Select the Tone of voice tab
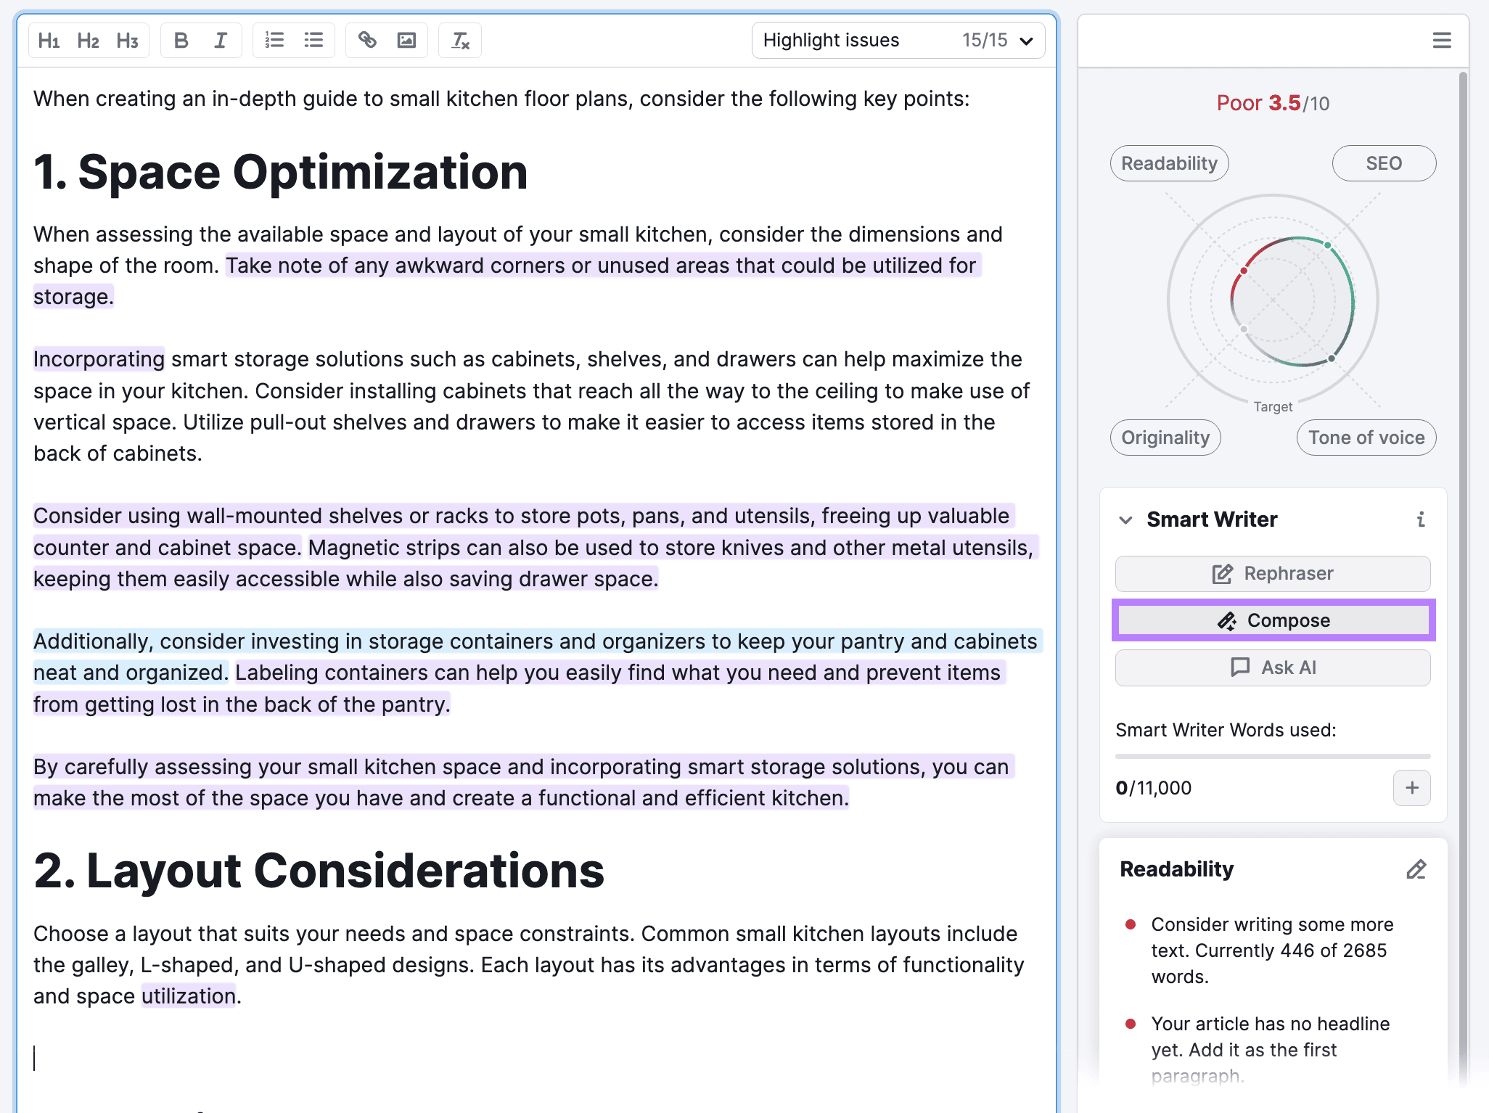The width and height of the screenshot is (1489, 1113). [x=1366, y=438]
